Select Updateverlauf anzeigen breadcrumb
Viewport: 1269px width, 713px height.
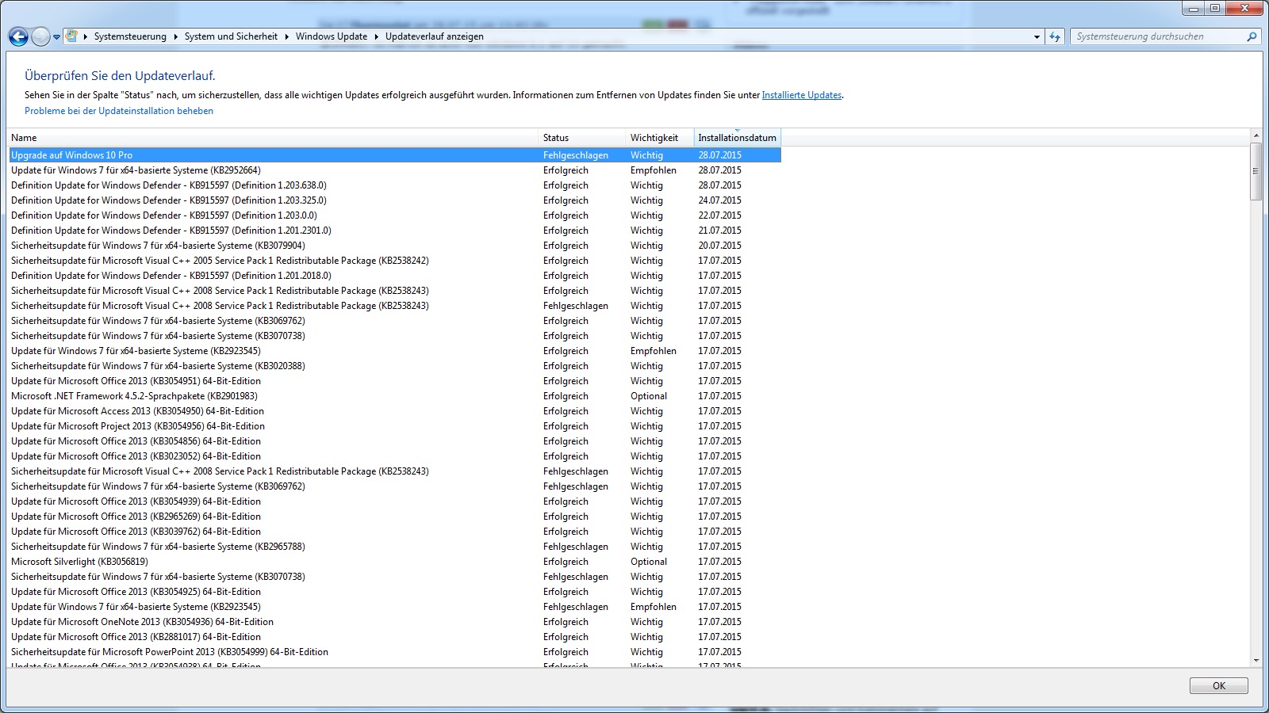[x=435, y=36]
